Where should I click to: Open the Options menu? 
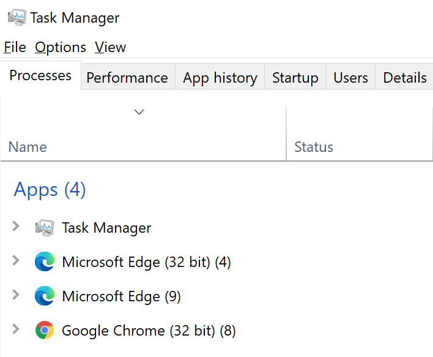point(61,47)
